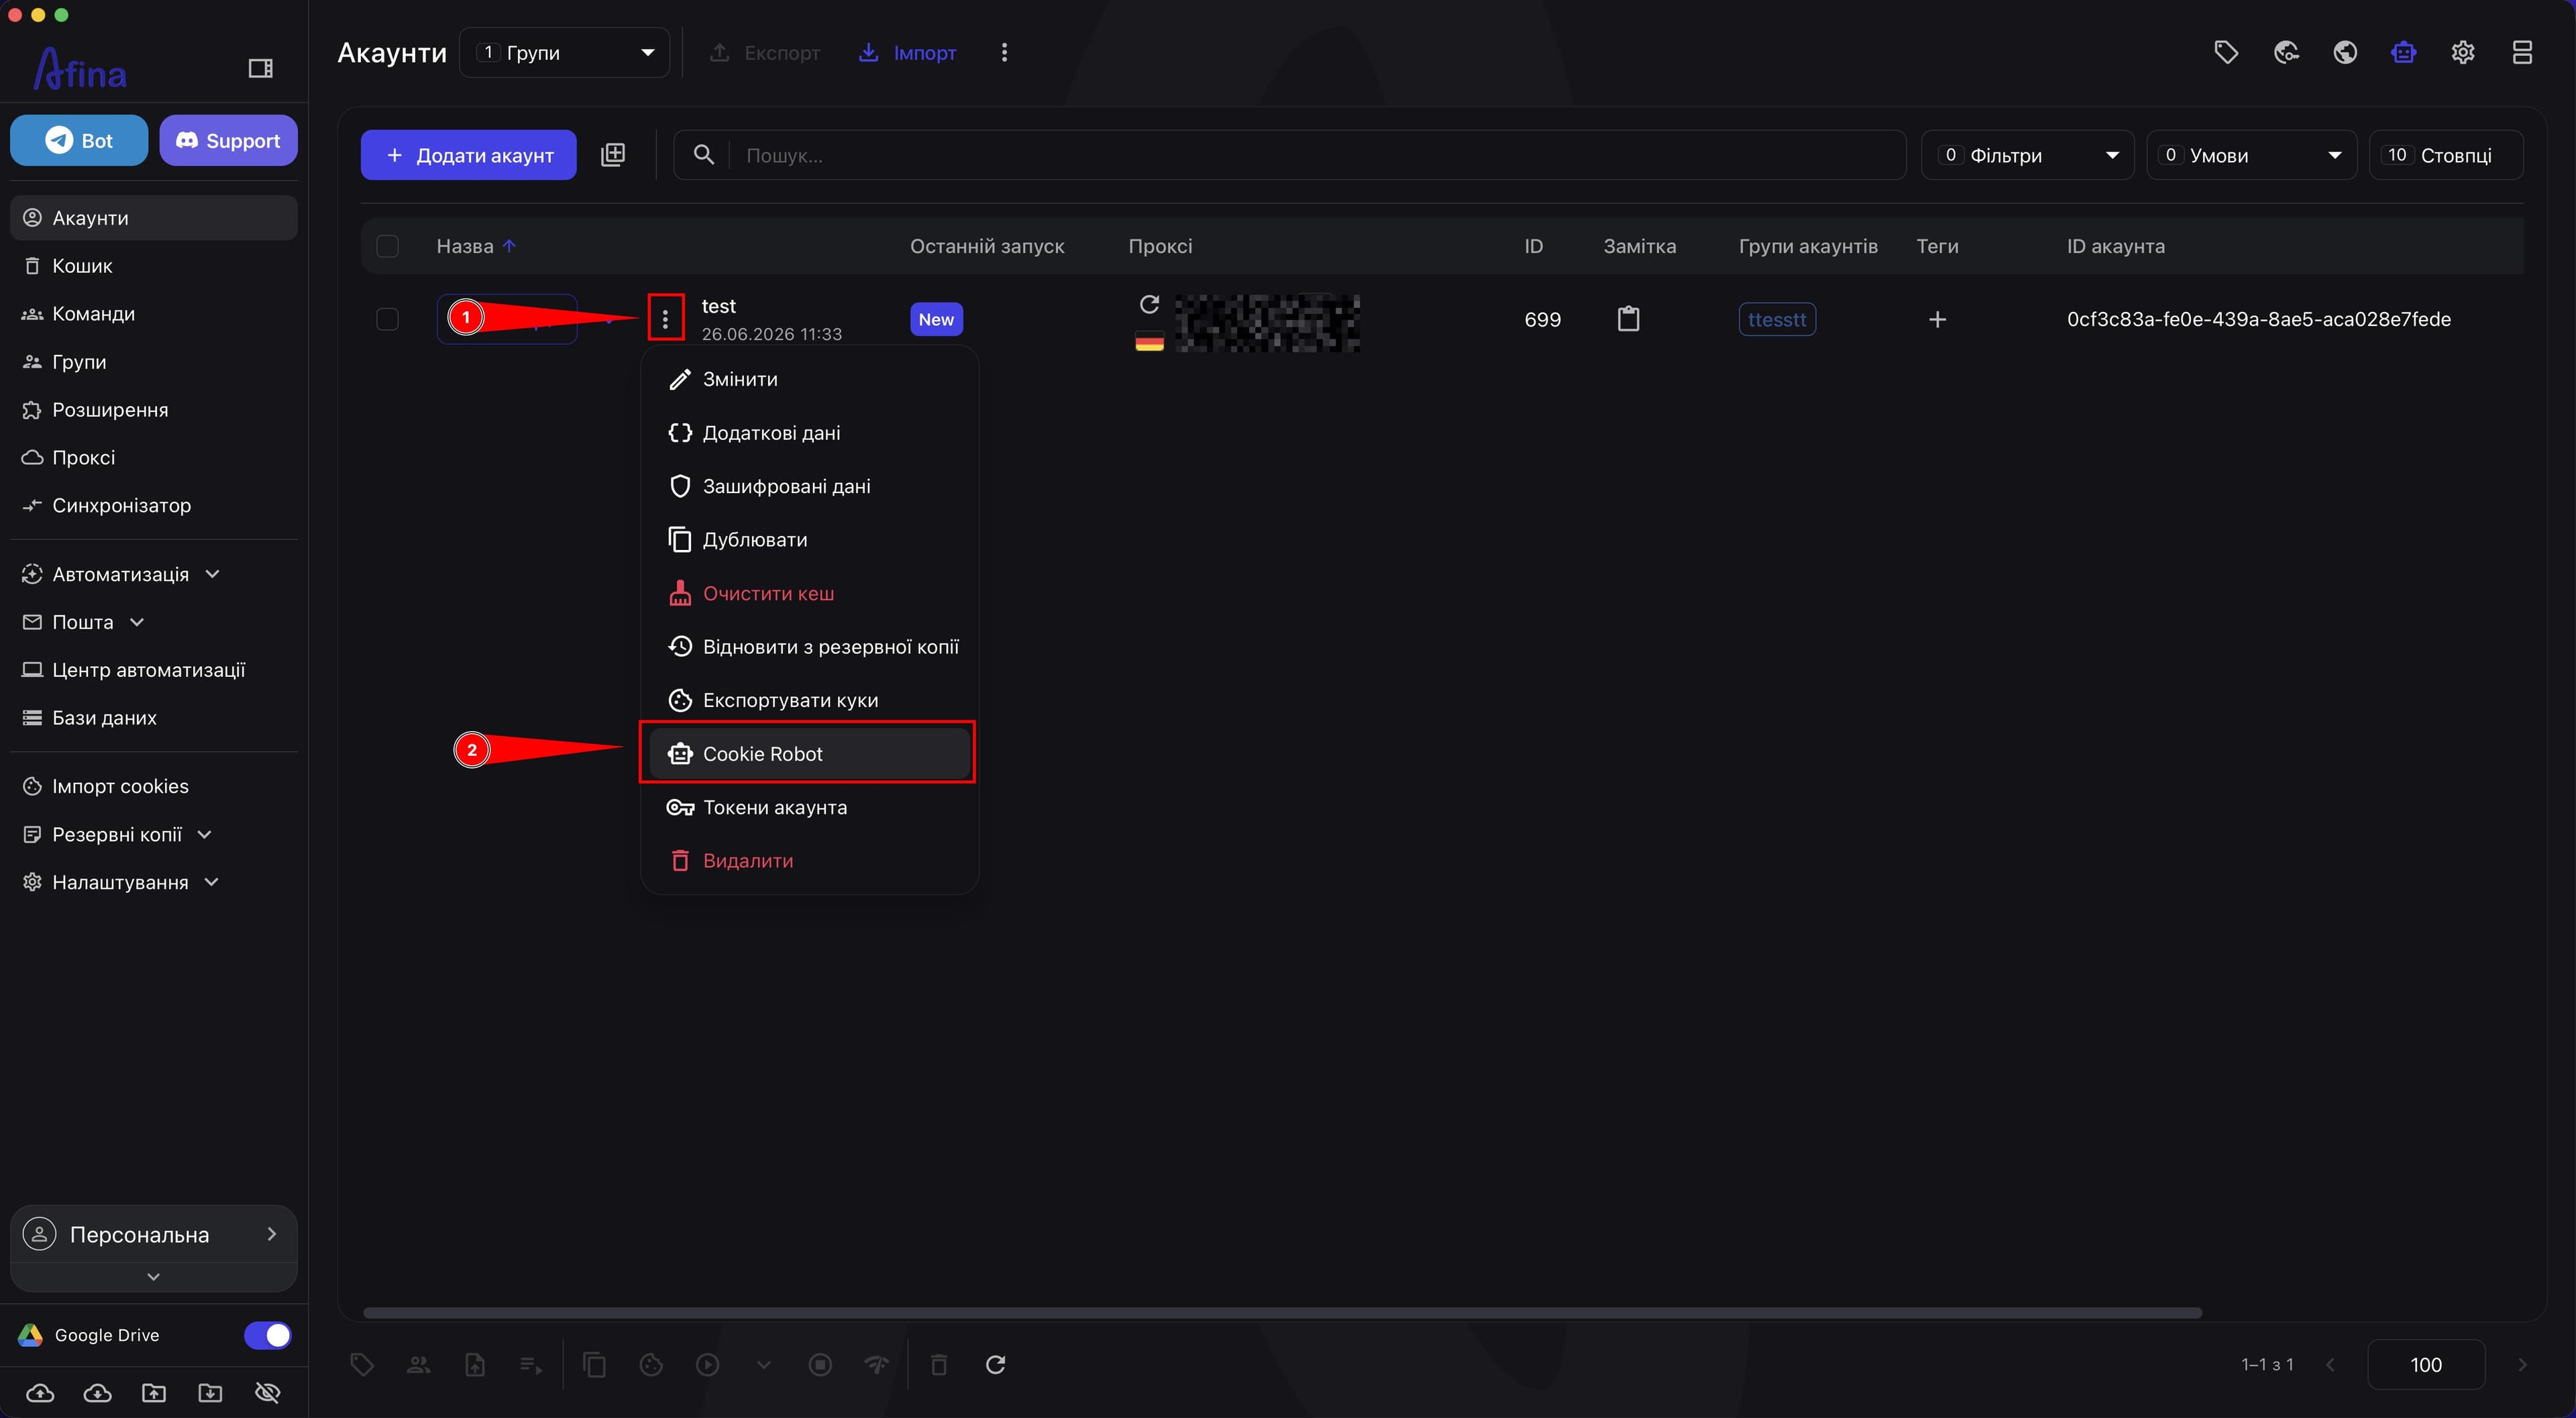Click the horizontal table scrollbar
This screenshot has height=1418, width=2576.
pyautogui.click(x=1282, y=1312)
